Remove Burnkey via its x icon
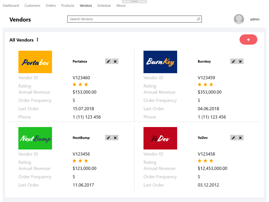This screenshot has height=202, width=269. coord(240,61)
